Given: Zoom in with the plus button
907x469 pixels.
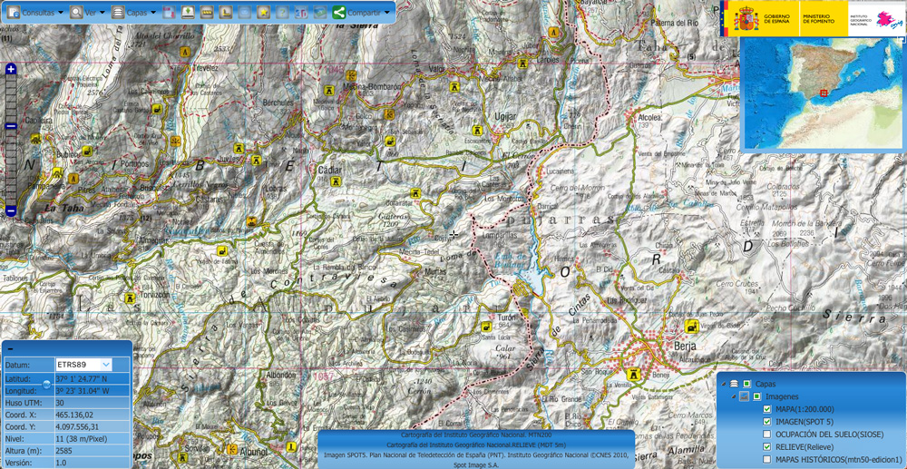Looking at the screenshot, I should (10, 69).
